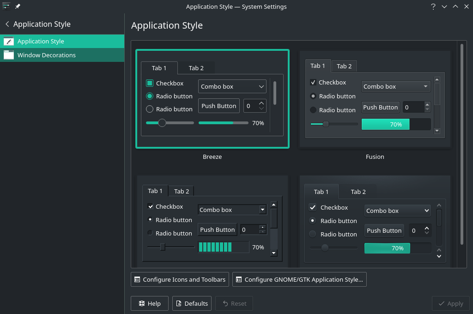Screen dimensions: 473x314
Task: Select the second Radio button in the Breeze preview
Action: pyautogui.click(x=150, y=109)
